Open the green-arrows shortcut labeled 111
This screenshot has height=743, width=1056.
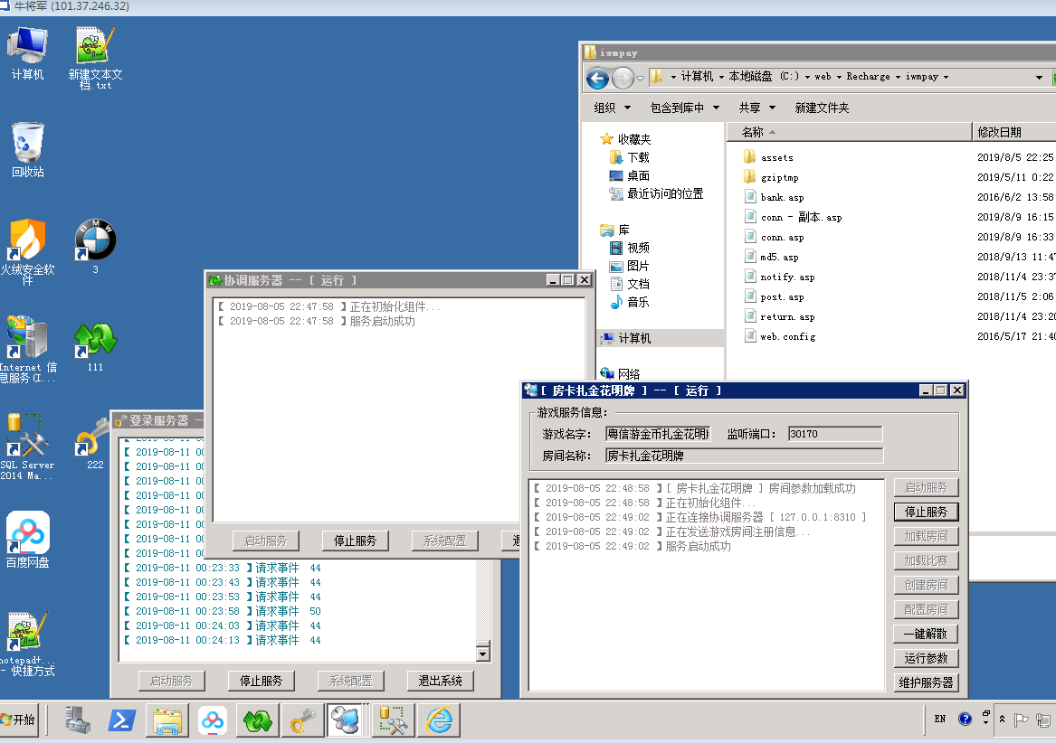[95, 340]
